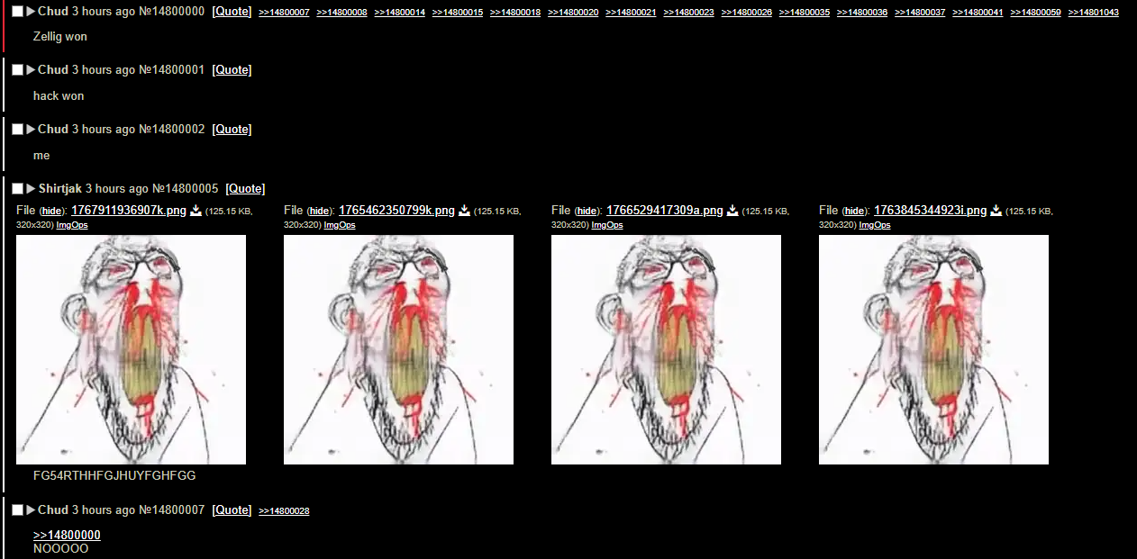The image size is (1137, 559).
Task: Expand the arrow menu on post 14800007
Action: 31,510
